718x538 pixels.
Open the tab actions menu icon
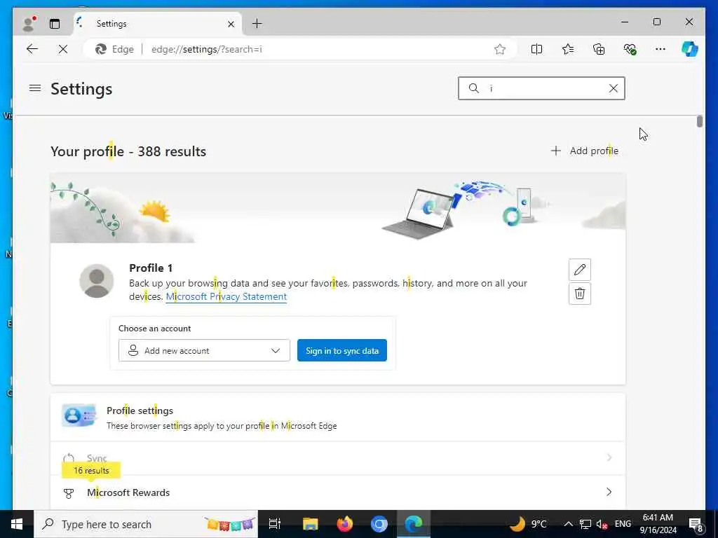[55, 24]
